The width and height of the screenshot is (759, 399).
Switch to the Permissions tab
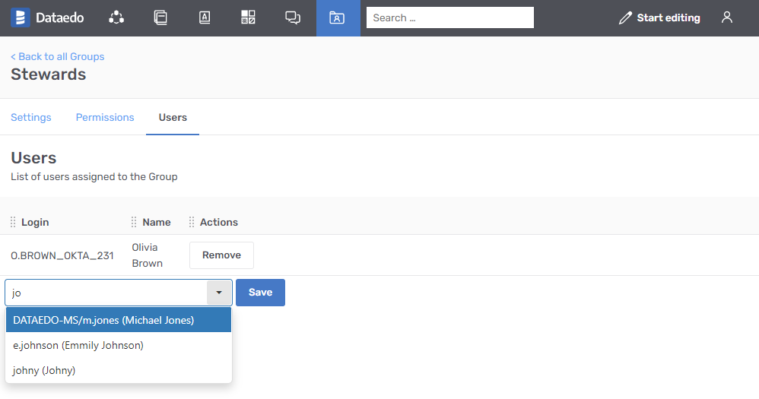click(x=105, y=118)
